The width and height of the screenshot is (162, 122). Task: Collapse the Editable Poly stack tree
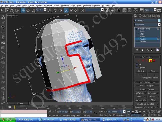click(136, 29)
